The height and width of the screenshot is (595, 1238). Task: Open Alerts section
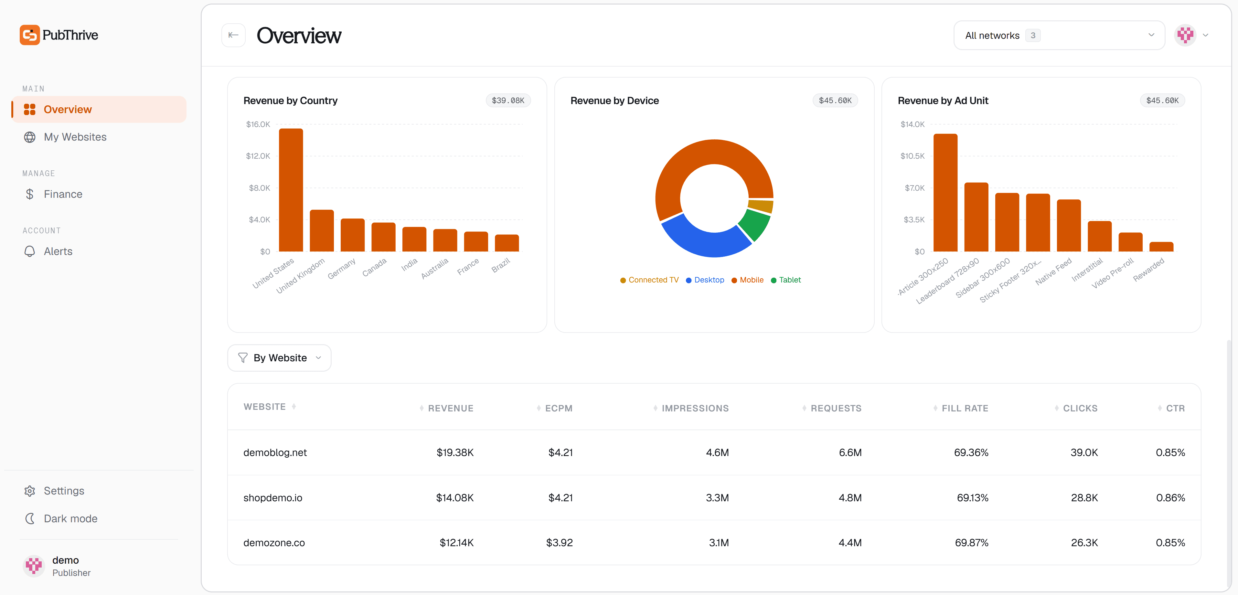pos(99,251)
